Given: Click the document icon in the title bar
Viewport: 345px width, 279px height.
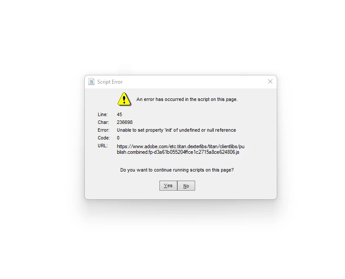Looking at the screenshot, I should coord(91,81).
